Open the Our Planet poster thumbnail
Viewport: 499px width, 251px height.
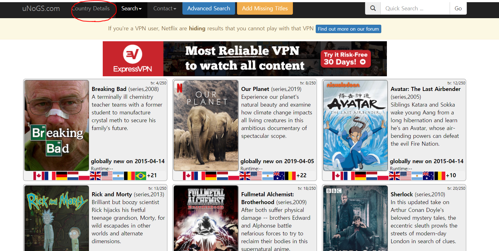pos(206,125)
